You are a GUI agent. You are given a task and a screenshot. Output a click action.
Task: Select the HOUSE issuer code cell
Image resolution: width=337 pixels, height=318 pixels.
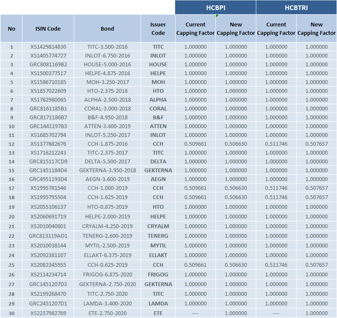pyautogui.click(x=158, y=65)
